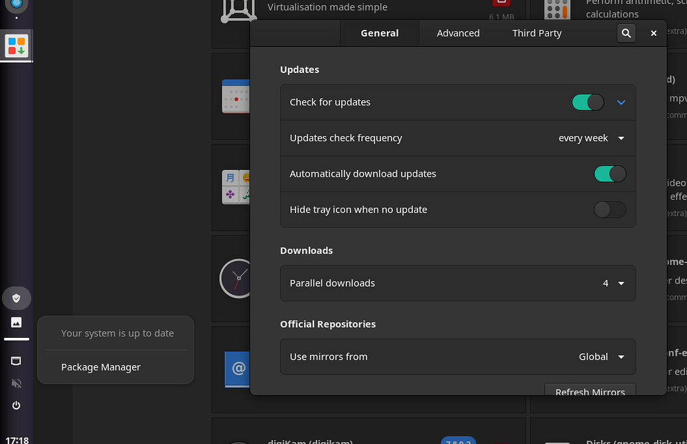Viewport: 687px width, 444px height.
Task: Open the update manager search icon
Action: coord(626,33)
